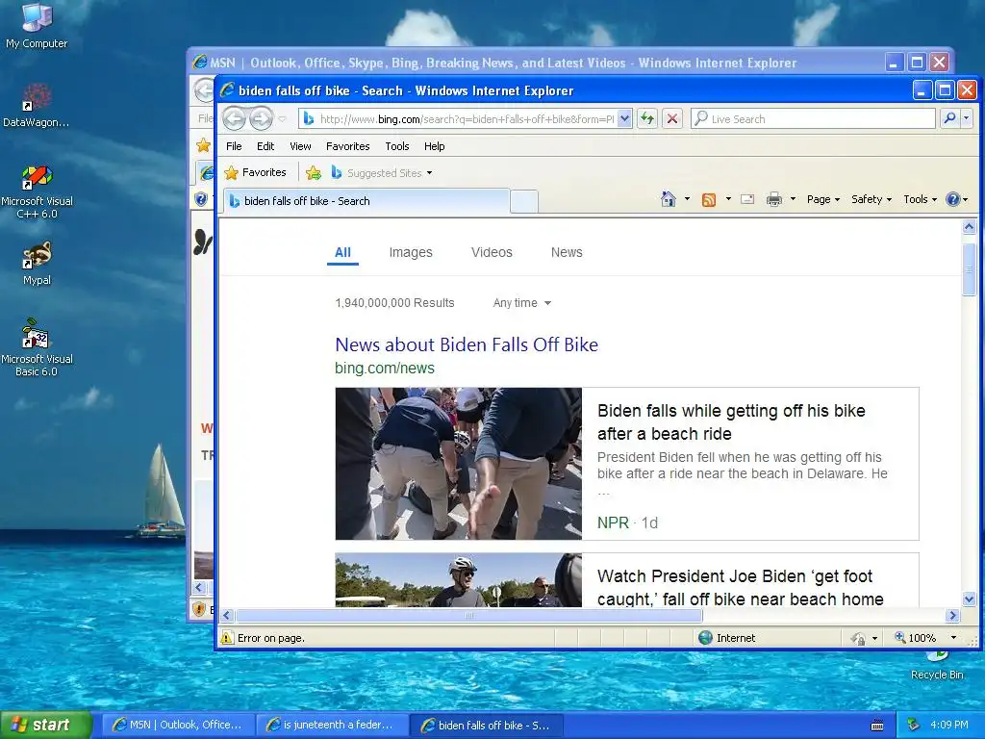Click the NPR story thumbnail image
Viewport: 985px width, 739px height.
click(x=459, y=464)
